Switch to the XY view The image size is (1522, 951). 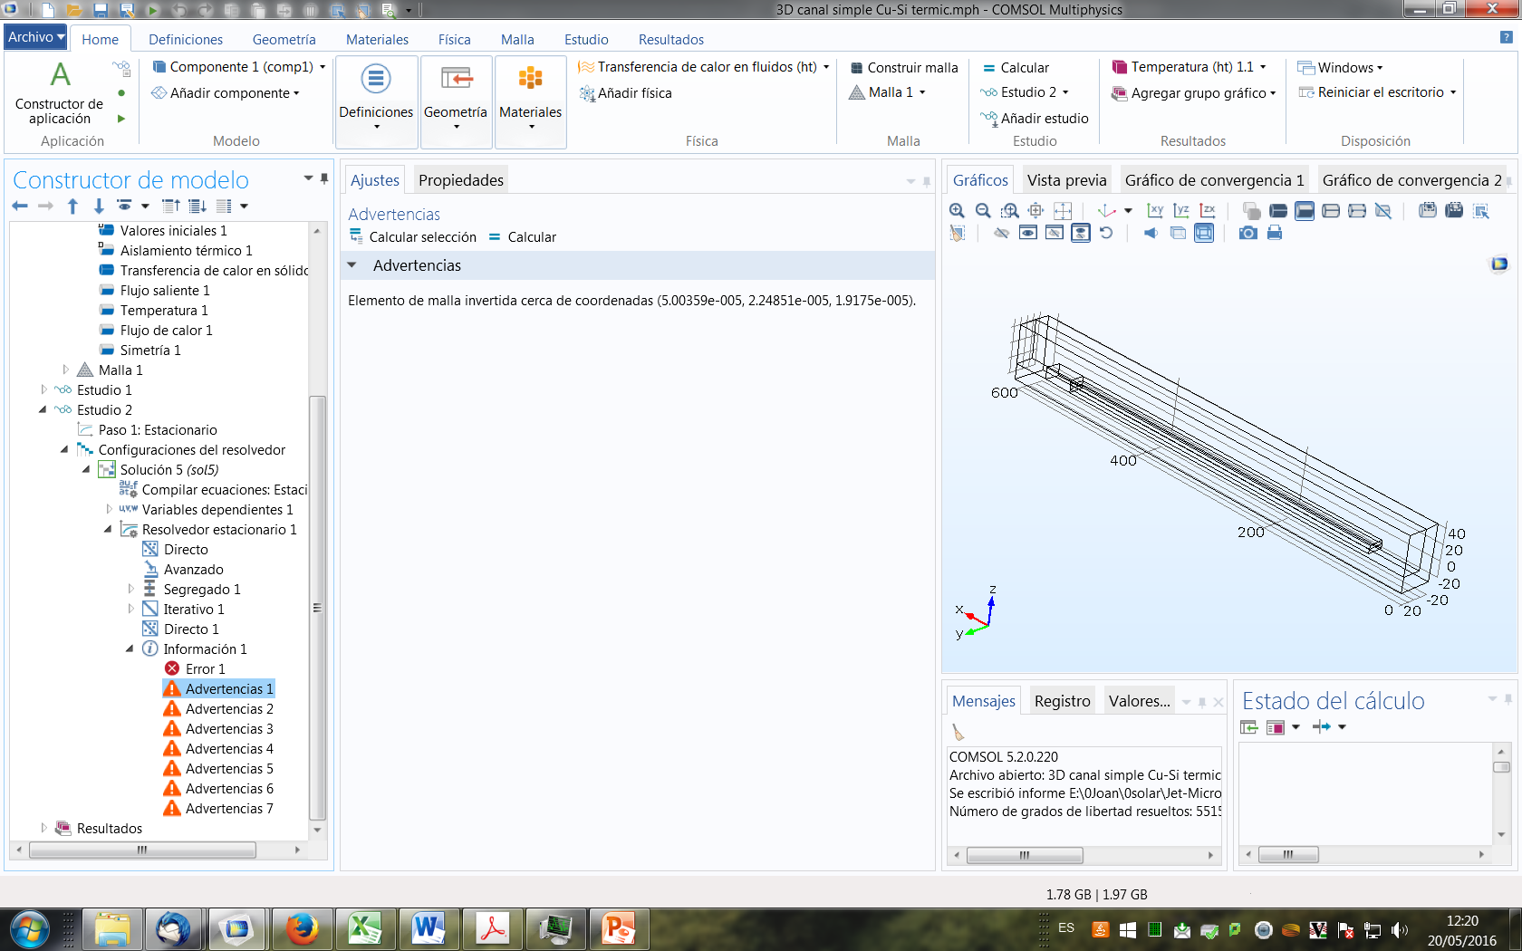1155,211
